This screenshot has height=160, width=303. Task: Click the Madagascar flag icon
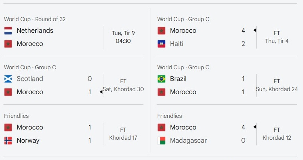(x=161, y=140)
